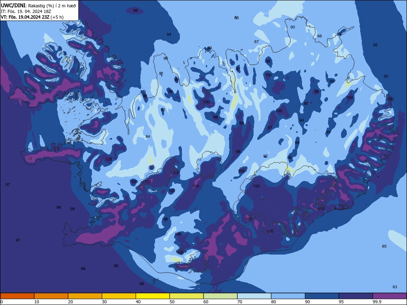Click the 30–40 golden legend swatch
407x305 pixels.
click(119, 296)
